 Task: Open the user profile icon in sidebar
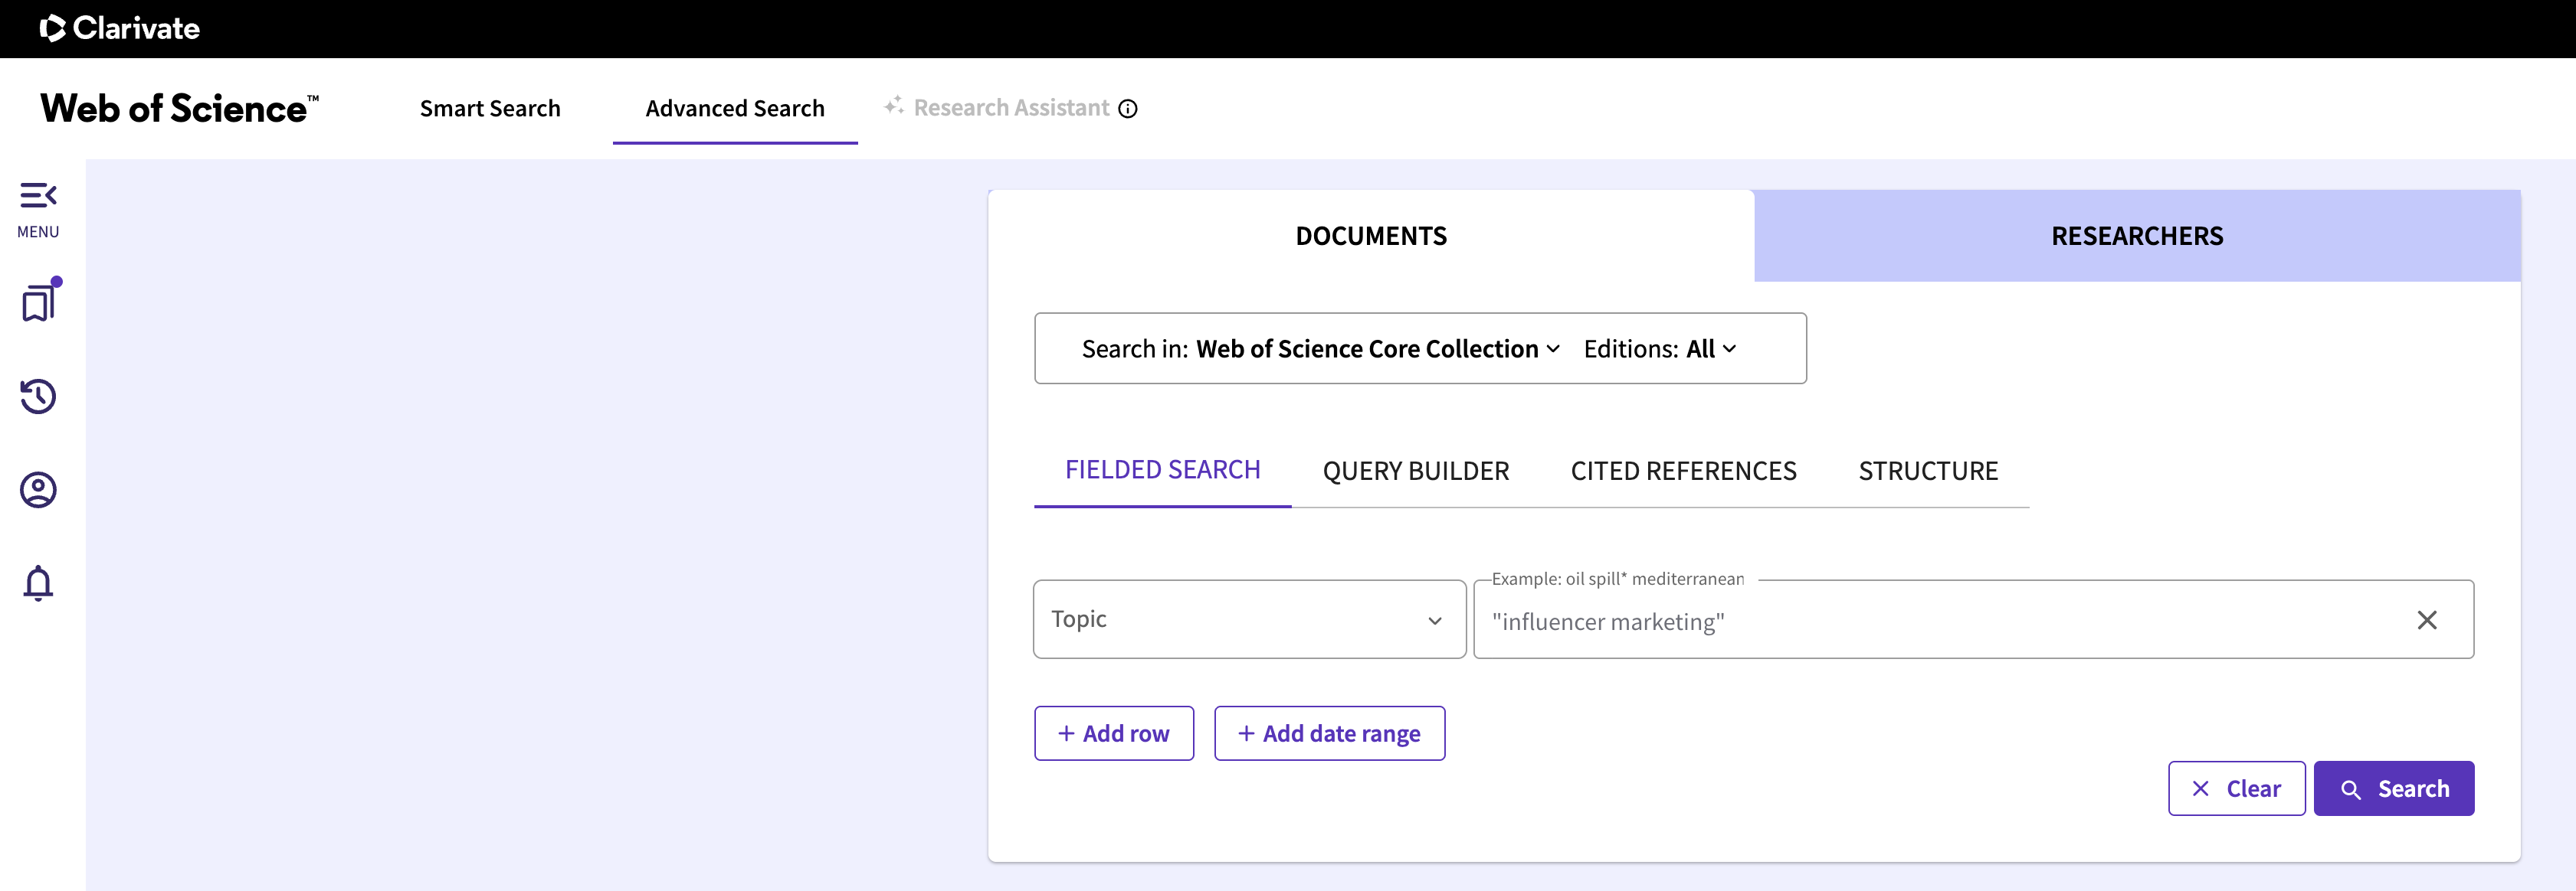tap(38, 489)
